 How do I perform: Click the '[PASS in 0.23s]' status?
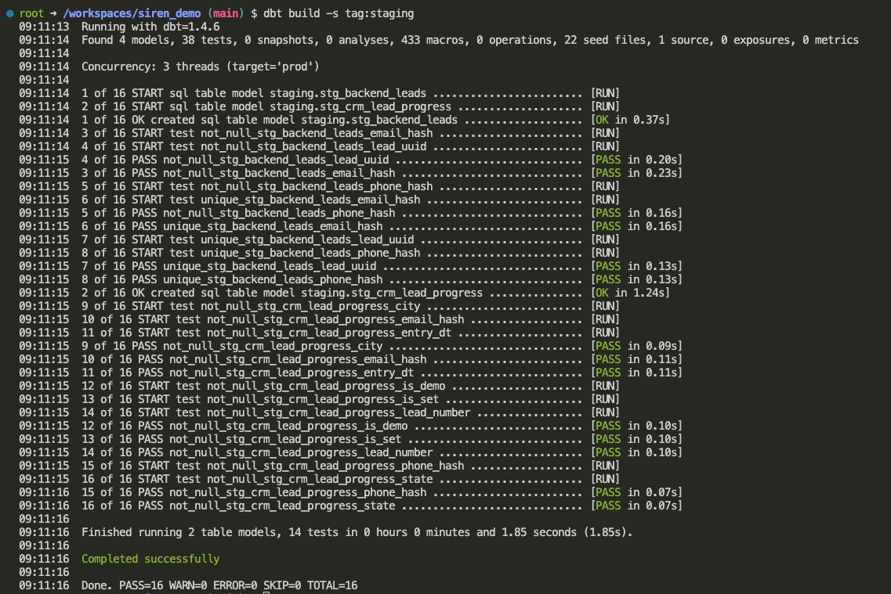pos(636,173)
